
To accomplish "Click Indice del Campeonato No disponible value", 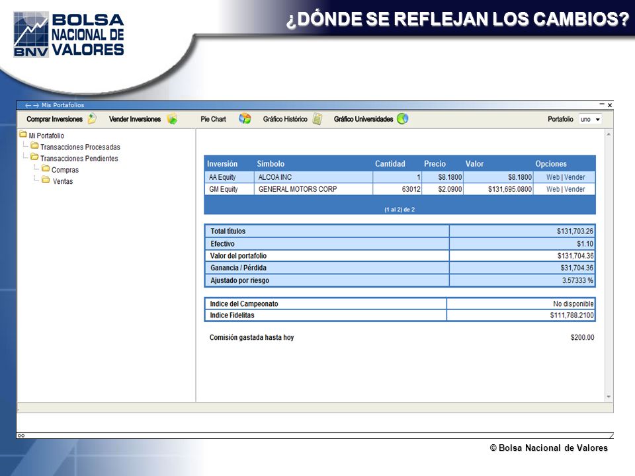I will tap(573, 304).
